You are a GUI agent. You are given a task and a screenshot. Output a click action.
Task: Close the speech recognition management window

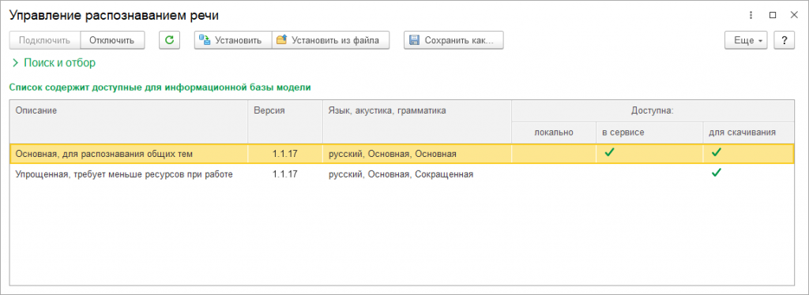click(x=794, y=15)
